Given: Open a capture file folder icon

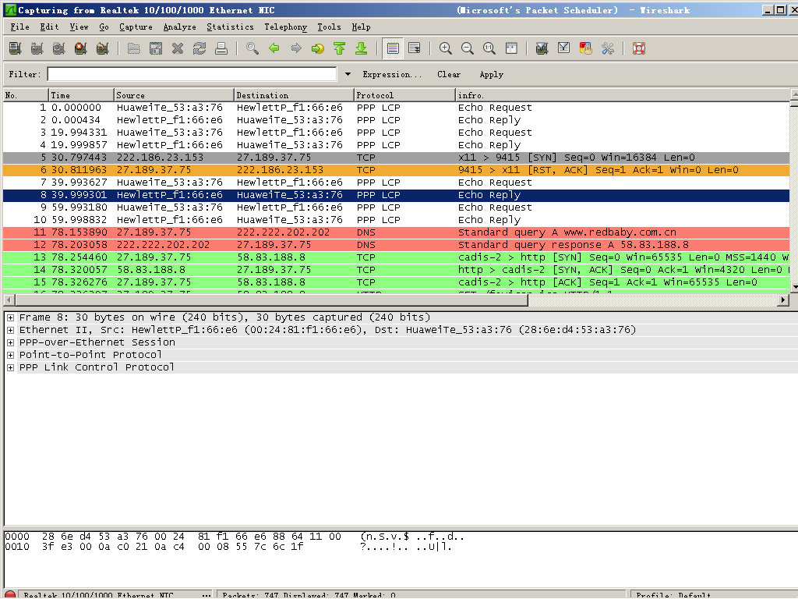Looking at the screenshot, I should click(134, 48).
